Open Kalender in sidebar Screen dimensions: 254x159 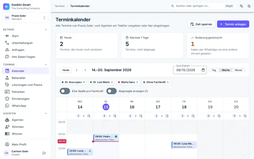(x=25, y=71)
